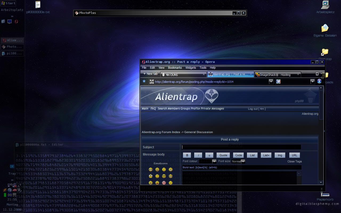Insert the sad emoticon in the first row
The height and width of the screenshot is (213, 341).
[164, 170]
